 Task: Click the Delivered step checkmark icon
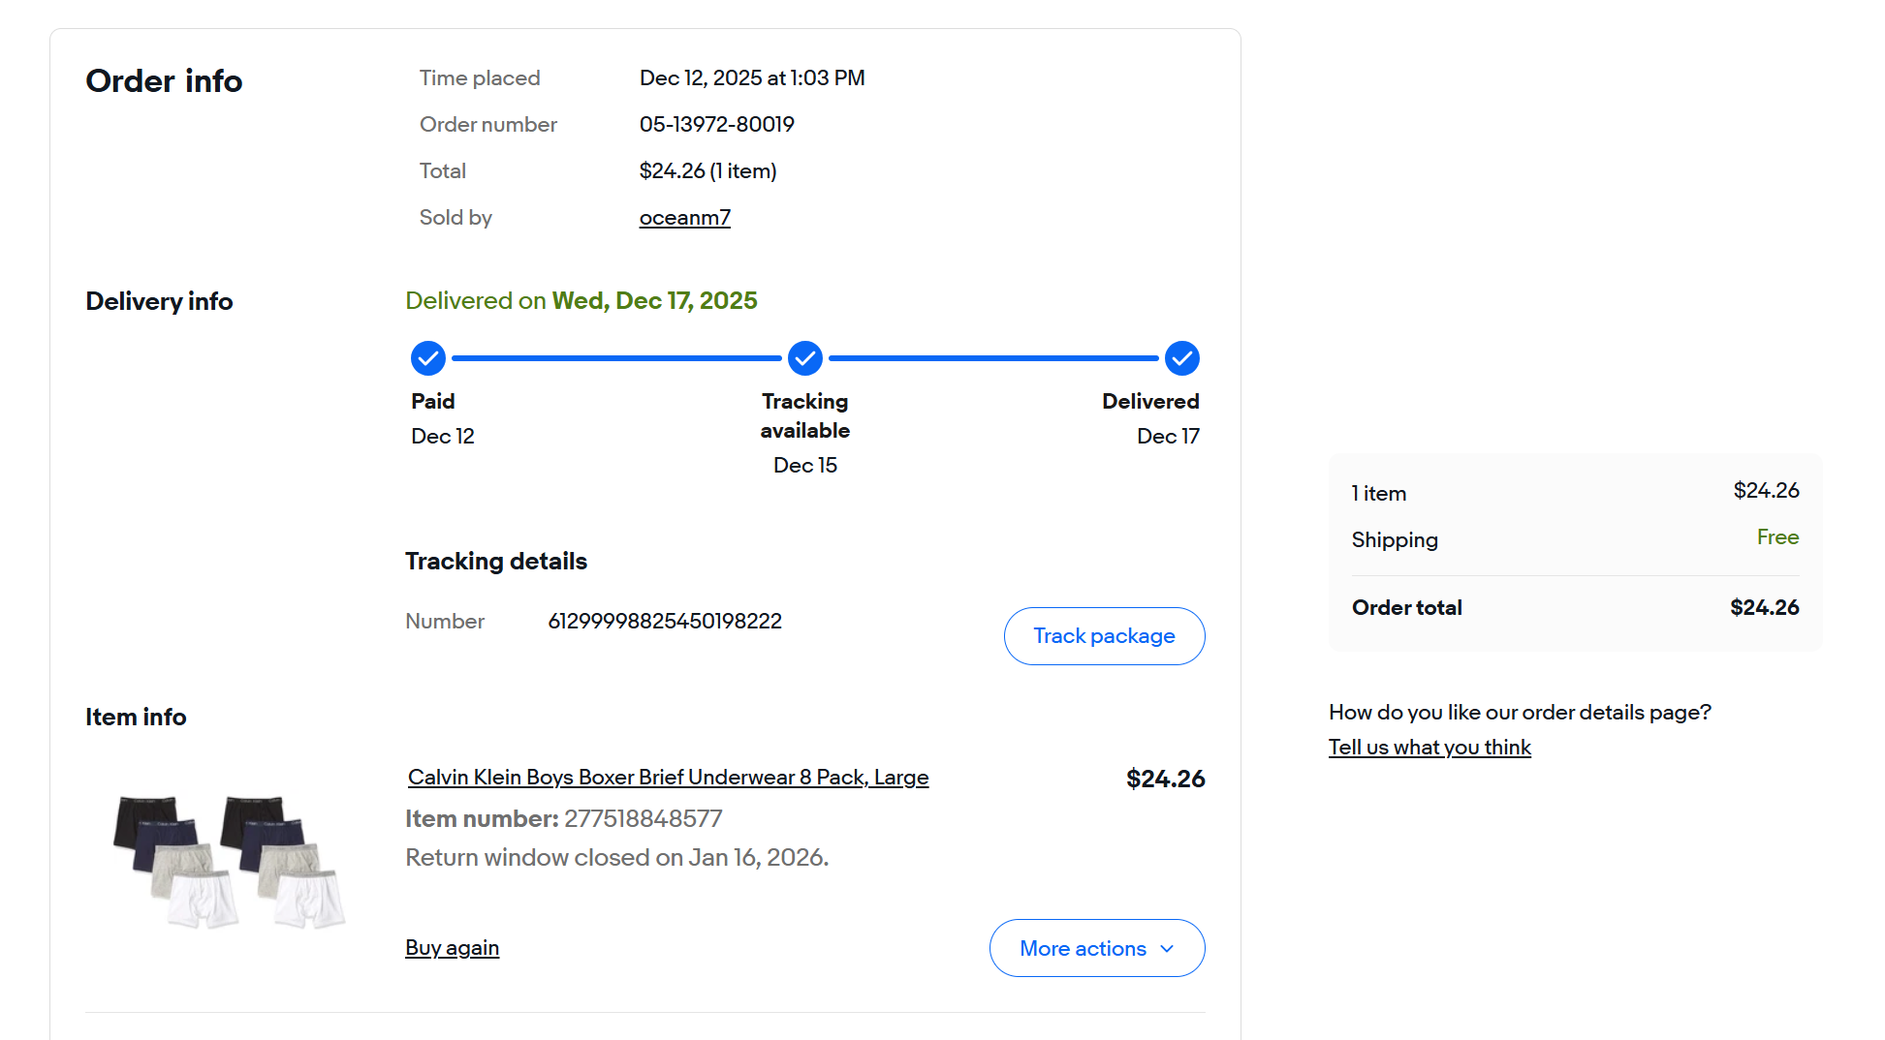pyautogui.click(x=1181, y=358)
